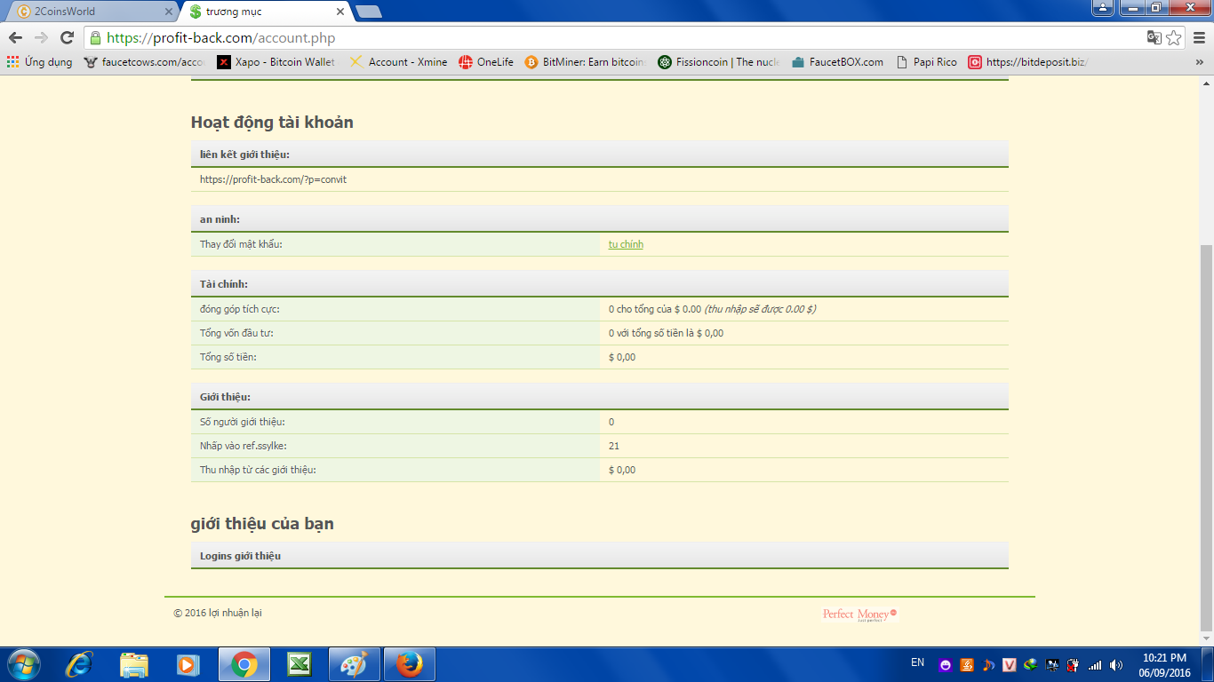Open the Ứng dụng apps shortcut
Viewport: 1214px width, 682px height.
pos(40,62)
